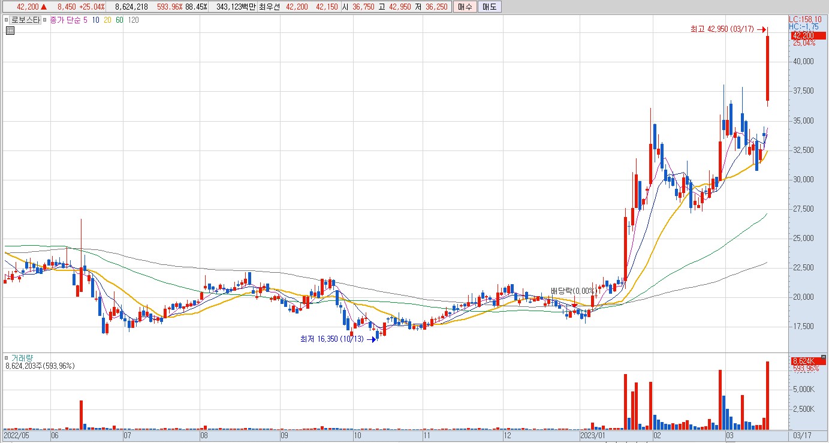This screenshot has height=443, width=829.
Task: Select the 로보스타 stock name label
Action: pos(25,20)
